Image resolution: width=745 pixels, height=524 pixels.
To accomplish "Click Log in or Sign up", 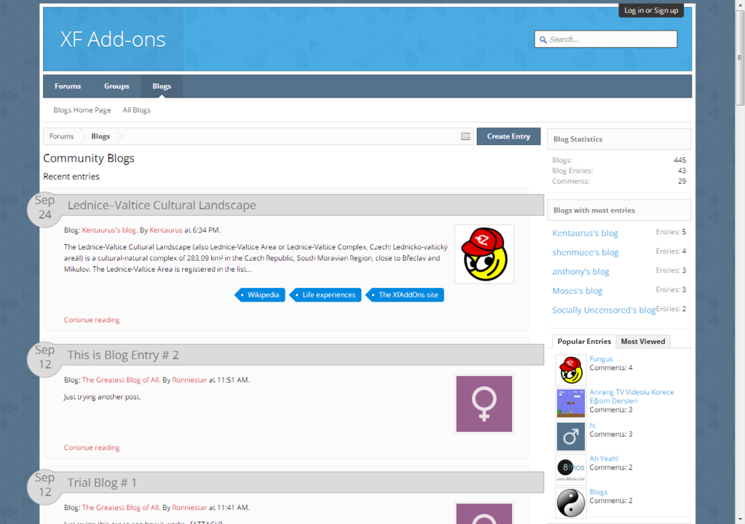I will [x=651, y=10].
